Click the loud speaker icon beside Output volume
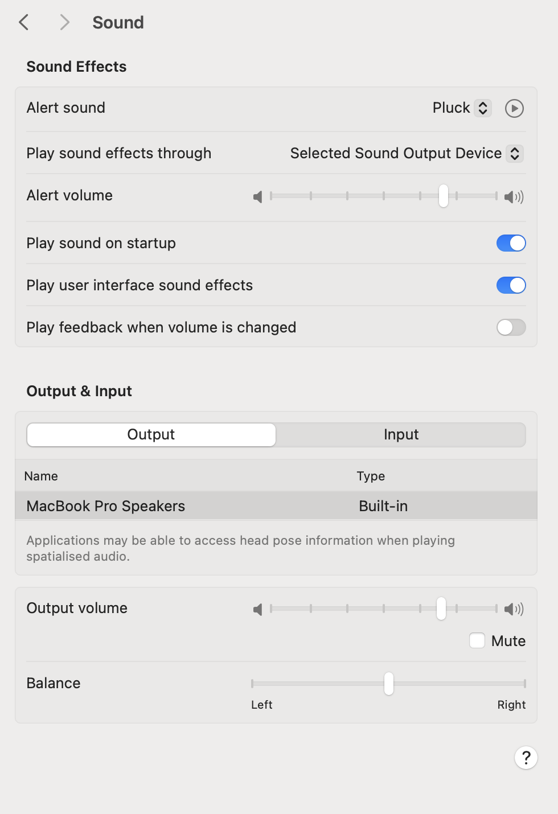 (513, 609)
